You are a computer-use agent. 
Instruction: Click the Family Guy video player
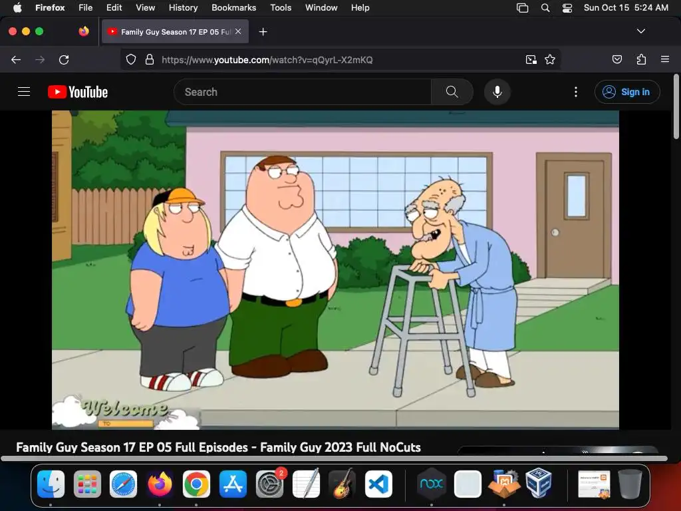point(335,270)
